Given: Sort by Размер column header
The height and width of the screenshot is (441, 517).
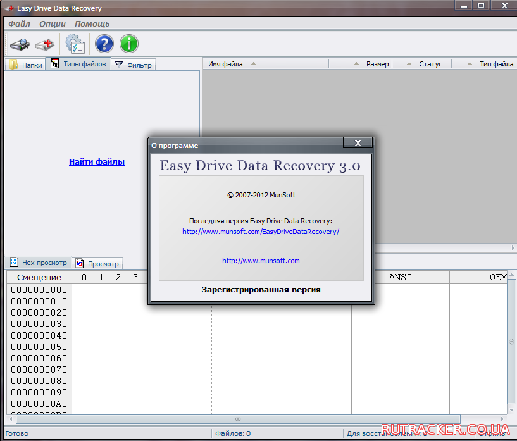Looking at the screenshot, I should (x=361, y=64).
